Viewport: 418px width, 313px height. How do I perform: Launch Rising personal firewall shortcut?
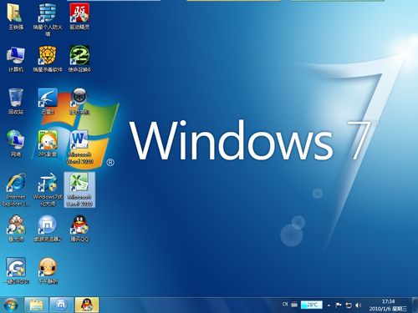(x=48, y=19)
